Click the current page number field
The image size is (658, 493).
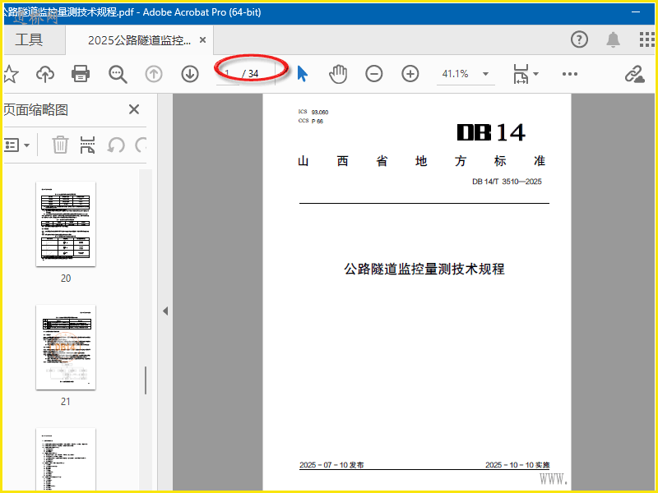[x=228, y=74]
